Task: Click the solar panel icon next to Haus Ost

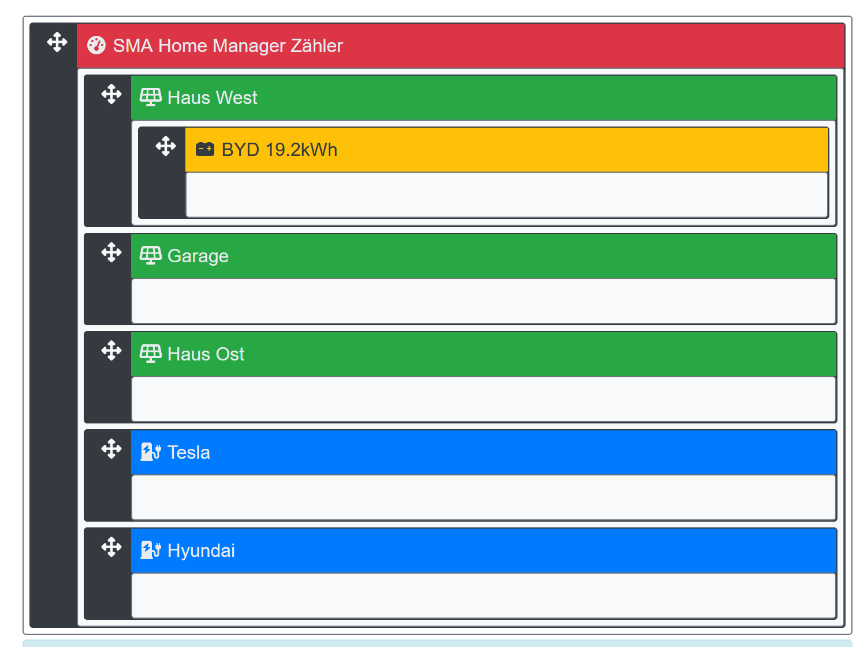Action: 151,354
